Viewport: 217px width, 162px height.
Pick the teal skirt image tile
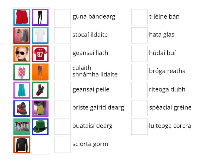point(22,90)
